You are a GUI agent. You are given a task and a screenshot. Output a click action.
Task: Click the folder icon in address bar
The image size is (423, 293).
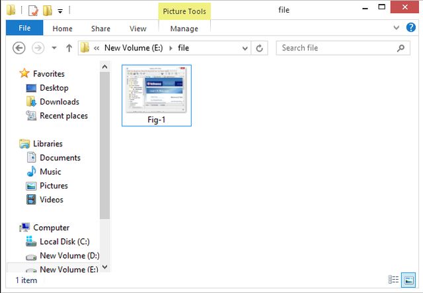[85, 48]
